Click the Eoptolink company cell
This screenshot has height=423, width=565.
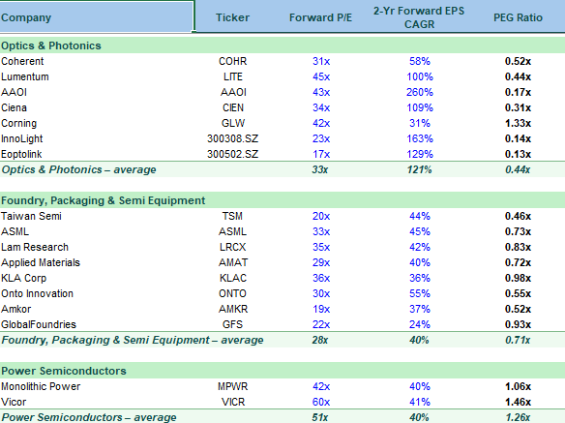(21, 154)
